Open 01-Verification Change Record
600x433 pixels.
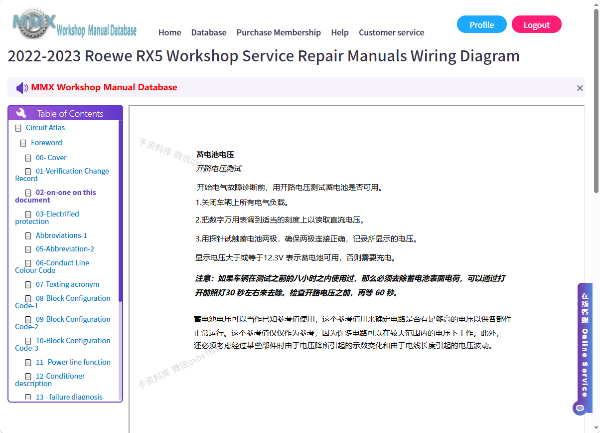[x=62, y=175]
